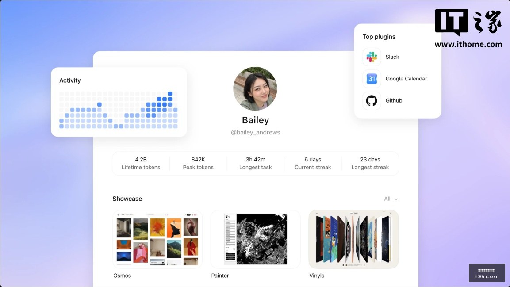
Task: Click the Longest streak stat
Action: [x=370, y=164]
